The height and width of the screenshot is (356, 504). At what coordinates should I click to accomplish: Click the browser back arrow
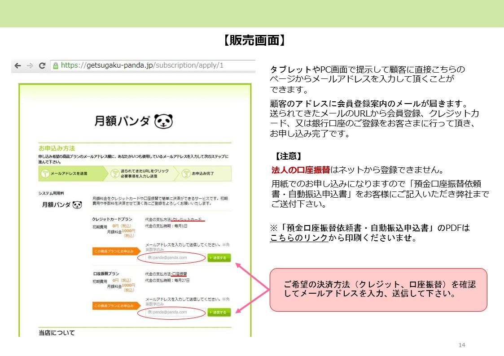point(18,66)
